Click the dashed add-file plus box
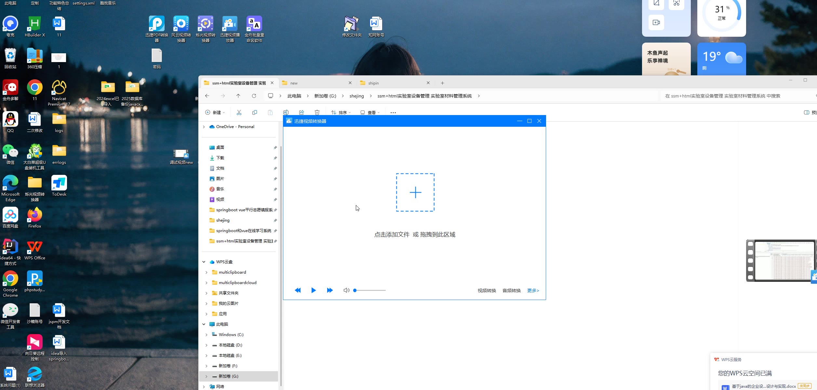 (x=415, y=192)
